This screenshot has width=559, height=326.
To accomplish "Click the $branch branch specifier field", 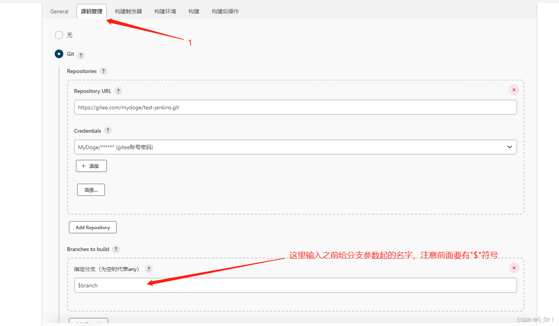I will click(295, 285).
